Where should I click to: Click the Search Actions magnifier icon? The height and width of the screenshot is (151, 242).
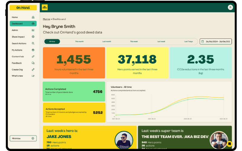point(33,43)
